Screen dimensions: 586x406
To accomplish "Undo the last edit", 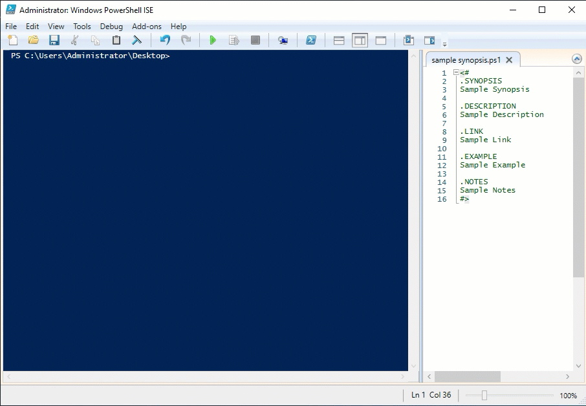I will tap(165, 40).
